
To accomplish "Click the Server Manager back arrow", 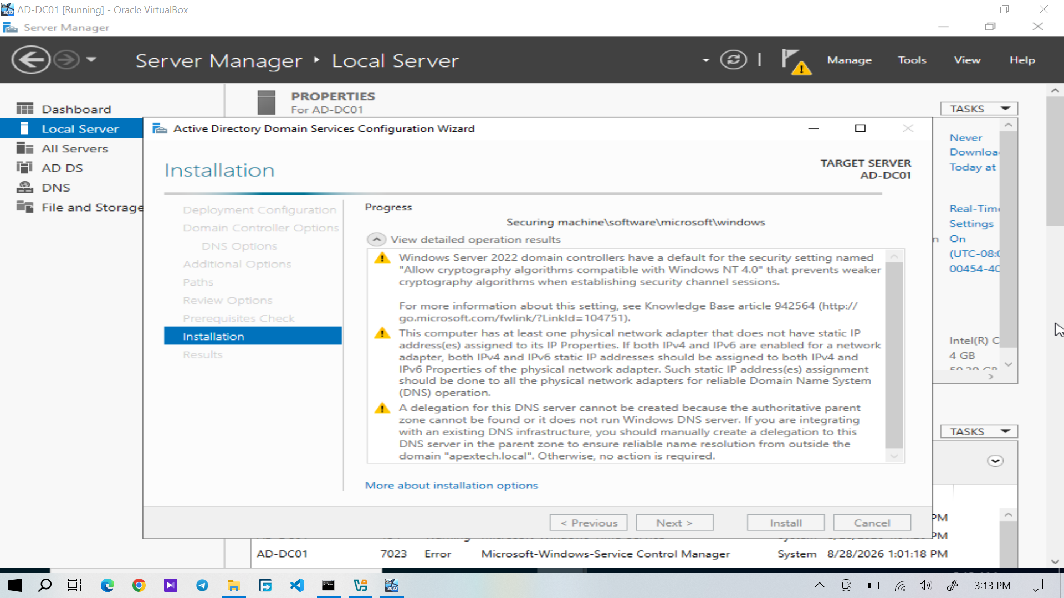I will click(x=31, y=60).
